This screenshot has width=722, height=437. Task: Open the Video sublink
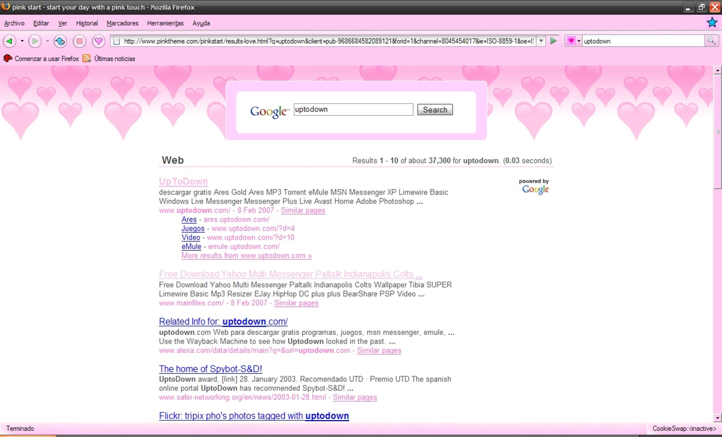[191, 237]
